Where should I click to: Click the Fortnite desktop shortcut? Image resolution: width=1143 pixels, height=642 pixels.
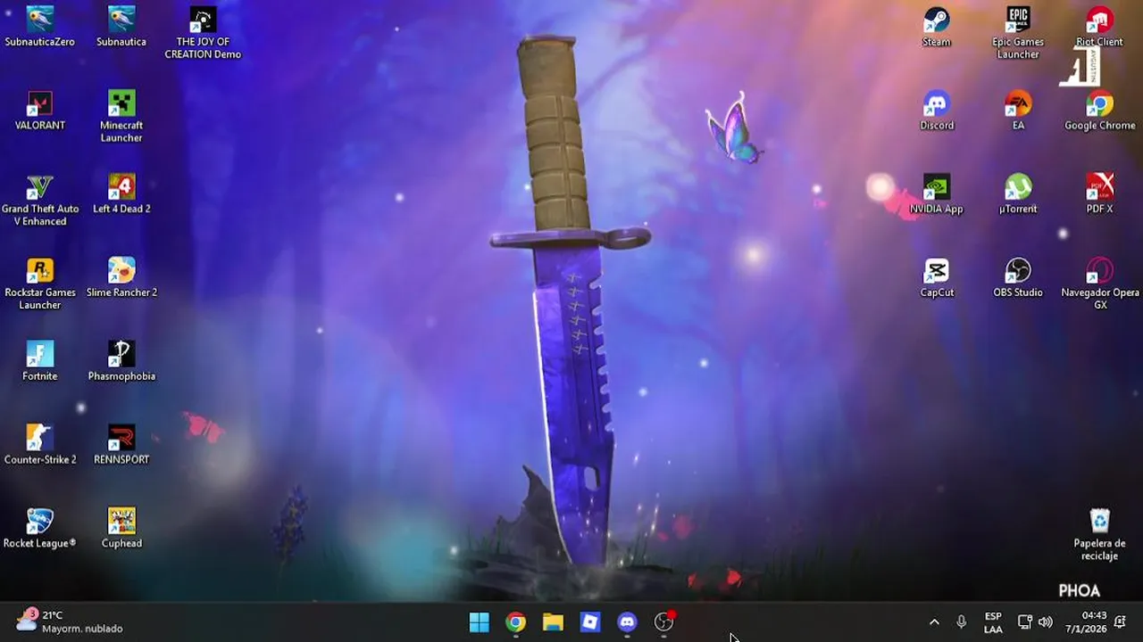40,361
